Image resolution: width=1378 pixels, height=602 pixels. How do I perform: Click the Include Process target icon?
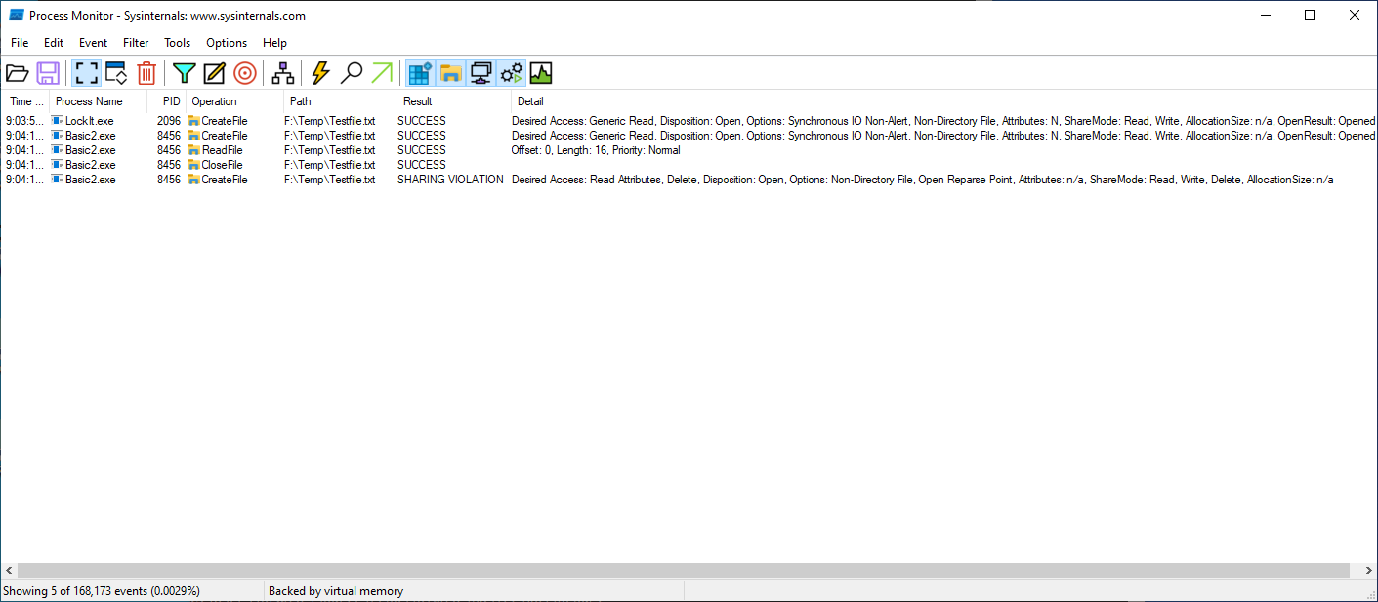click(245, 73)
